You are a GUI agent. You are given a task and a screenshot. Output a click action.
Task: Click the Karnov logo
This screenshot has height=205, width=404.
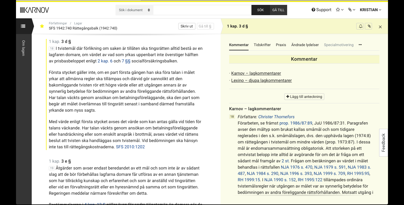[35, 10]
